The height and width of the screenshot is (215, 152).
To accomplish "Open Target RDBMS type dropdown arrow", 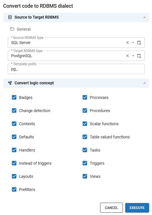I will 133,56.
